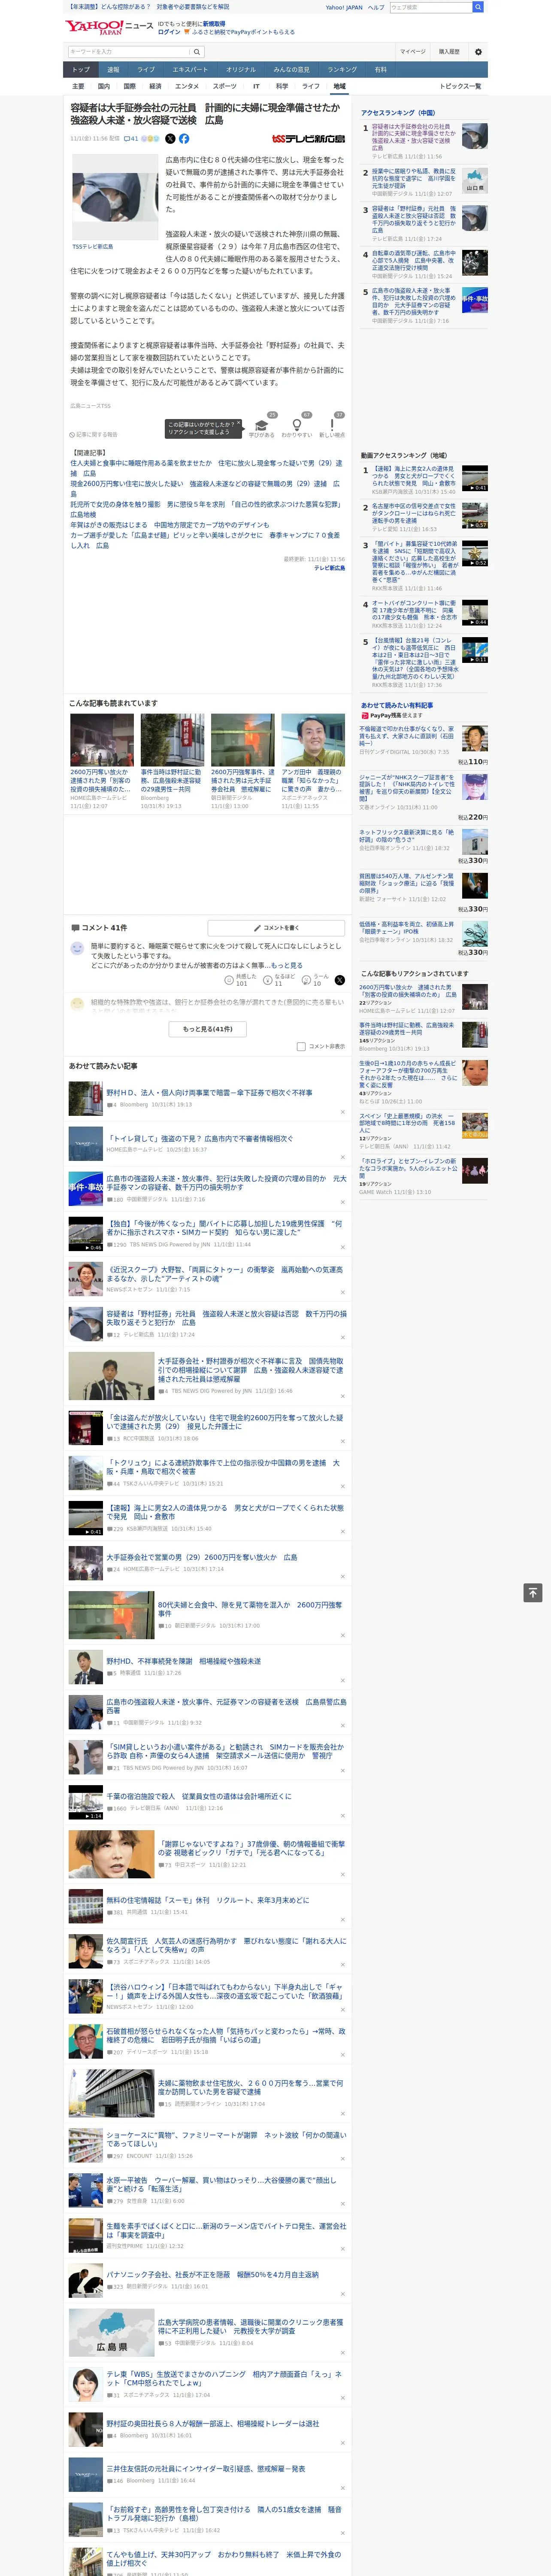Open article 広島大学病院の患者情報
The height and width of the screenshot is (2576, 551).
tap(251, 2326)
